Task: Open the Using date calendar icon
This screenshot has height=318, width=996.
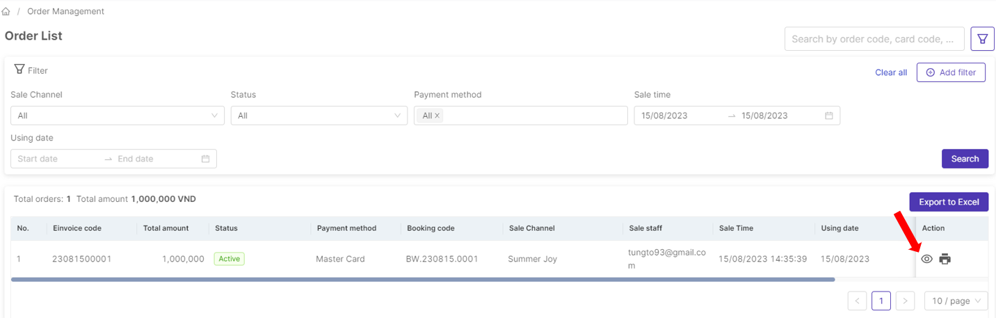Action: click(206, 159)
